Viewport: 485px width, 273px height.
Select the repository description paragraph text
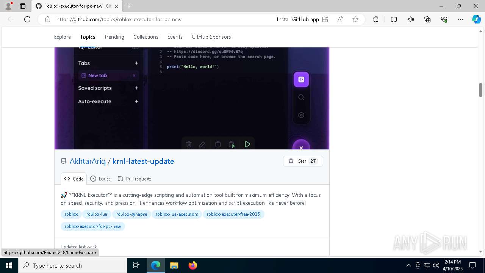pos(191,199)
